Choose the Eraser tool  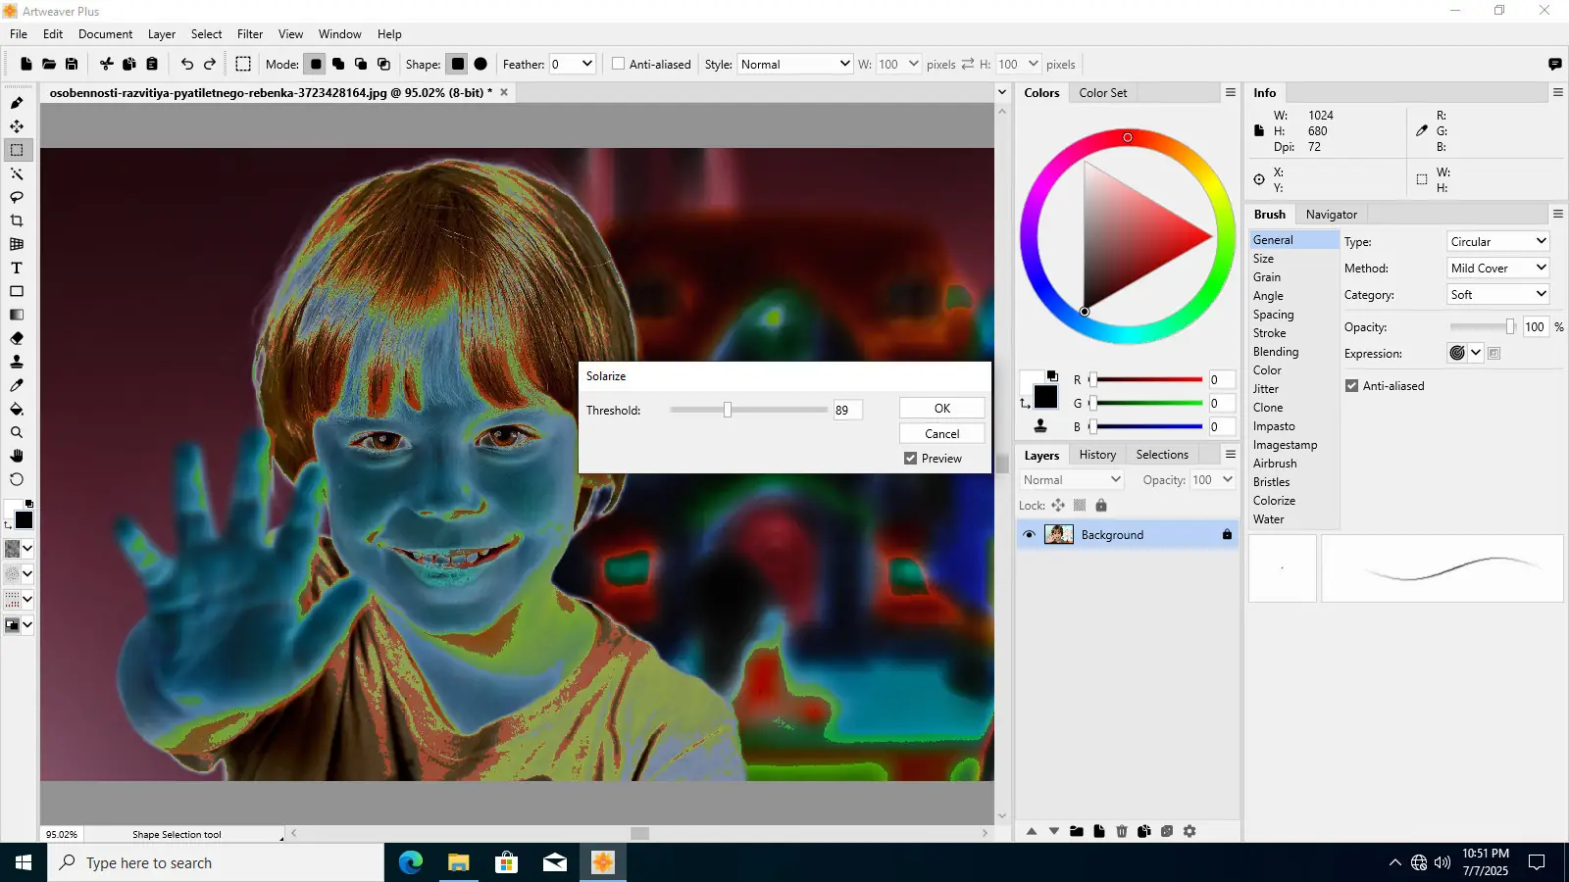[x=17, y=338]
